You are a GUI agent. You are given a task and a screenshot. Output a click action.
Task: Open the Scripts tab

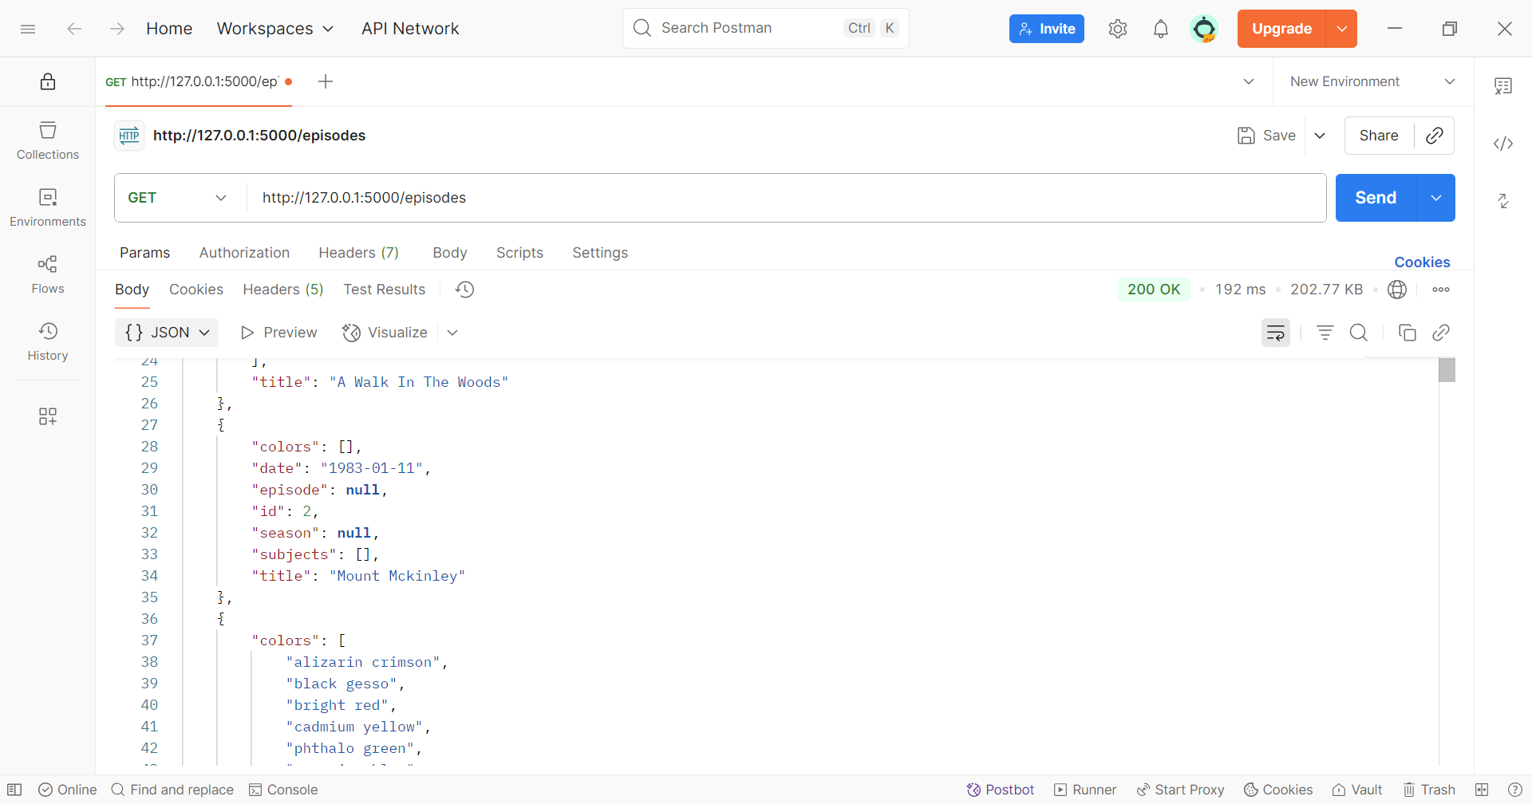click(x=519, y=253)
